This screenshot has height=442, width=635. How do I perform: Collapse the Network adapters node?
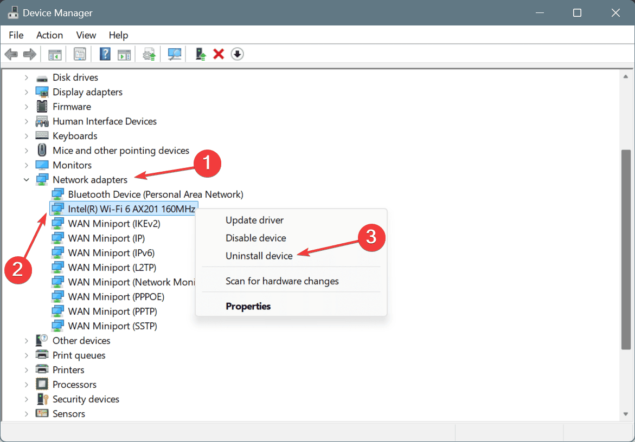click(27, 179)
